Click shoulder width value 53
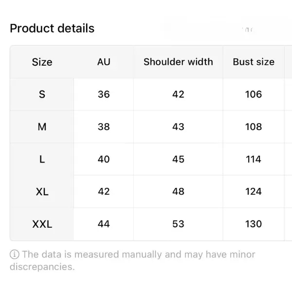Image resolution: width=292 pixels, height=292 pixels. (178, 224)
